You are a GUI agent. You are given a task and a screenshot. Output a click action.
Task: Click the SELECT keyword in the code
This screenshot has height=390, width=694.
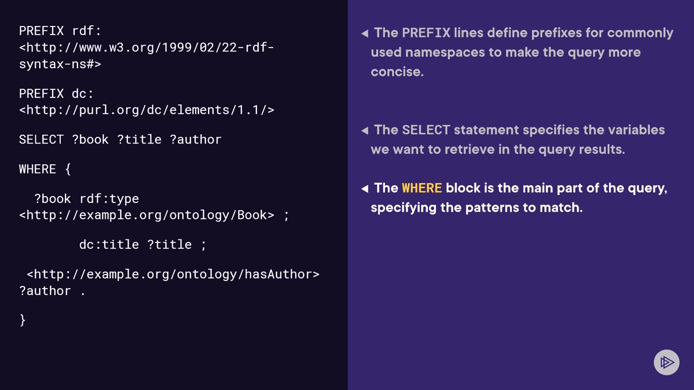[x=41, y=139]
